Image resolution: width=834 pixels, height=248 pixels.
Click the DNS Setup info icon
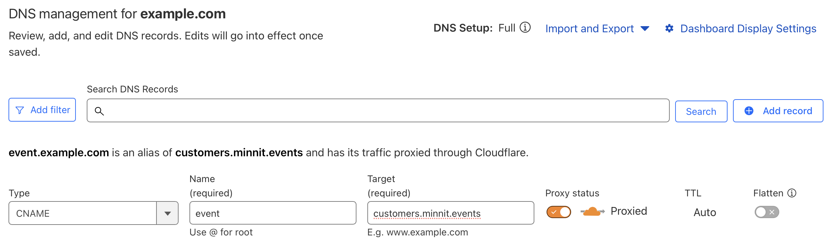coord(525,28)
